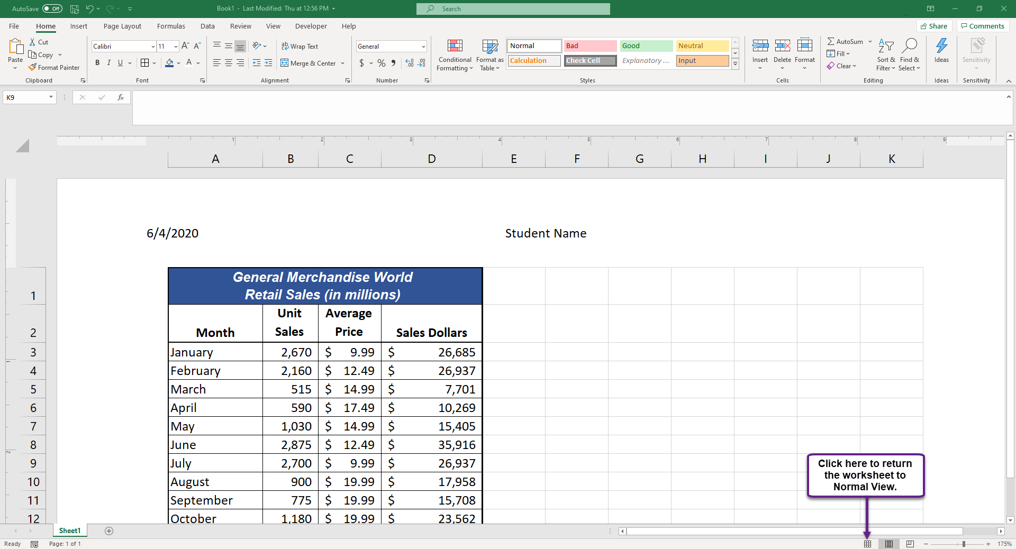Screen dimensions: 1016x549
Task: Click Increase Decimal
Action: pos(410,63)
